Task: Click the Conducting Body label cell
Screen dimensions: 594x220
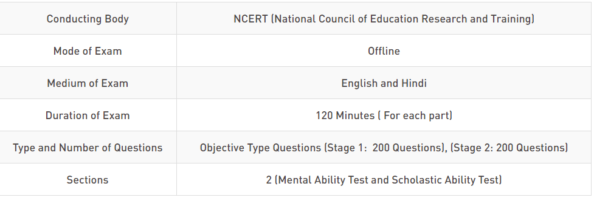Action: point(88,19)
